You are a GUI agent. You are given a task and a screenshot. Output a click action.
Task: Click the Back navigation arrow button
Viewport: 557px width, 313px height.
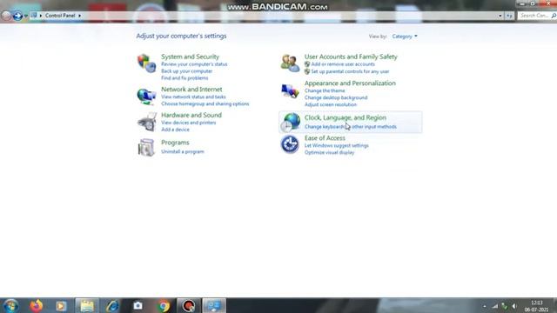coord(6,16)
